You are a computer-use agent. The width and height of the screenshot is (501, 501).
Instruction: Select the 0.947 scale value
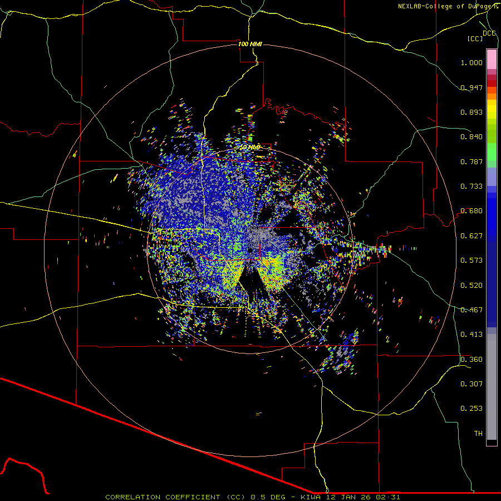point(471,87)
